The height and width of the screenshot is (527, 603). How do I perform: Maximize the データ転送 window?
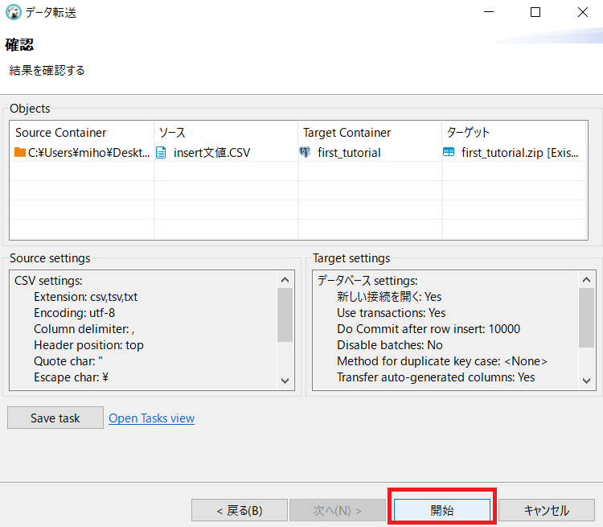[535, 12]
